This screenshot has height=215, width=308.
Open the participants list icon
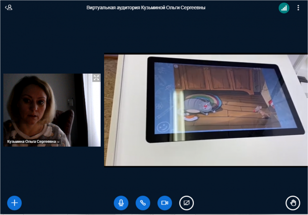click(x=9, y=8)
